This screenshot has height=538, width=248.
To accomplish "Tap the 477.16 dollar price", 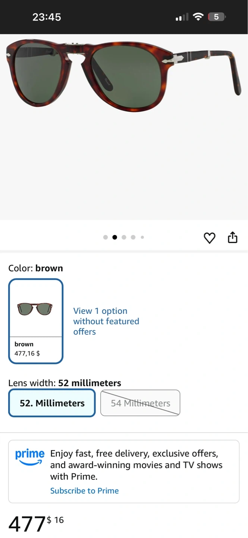I will 36,523.
